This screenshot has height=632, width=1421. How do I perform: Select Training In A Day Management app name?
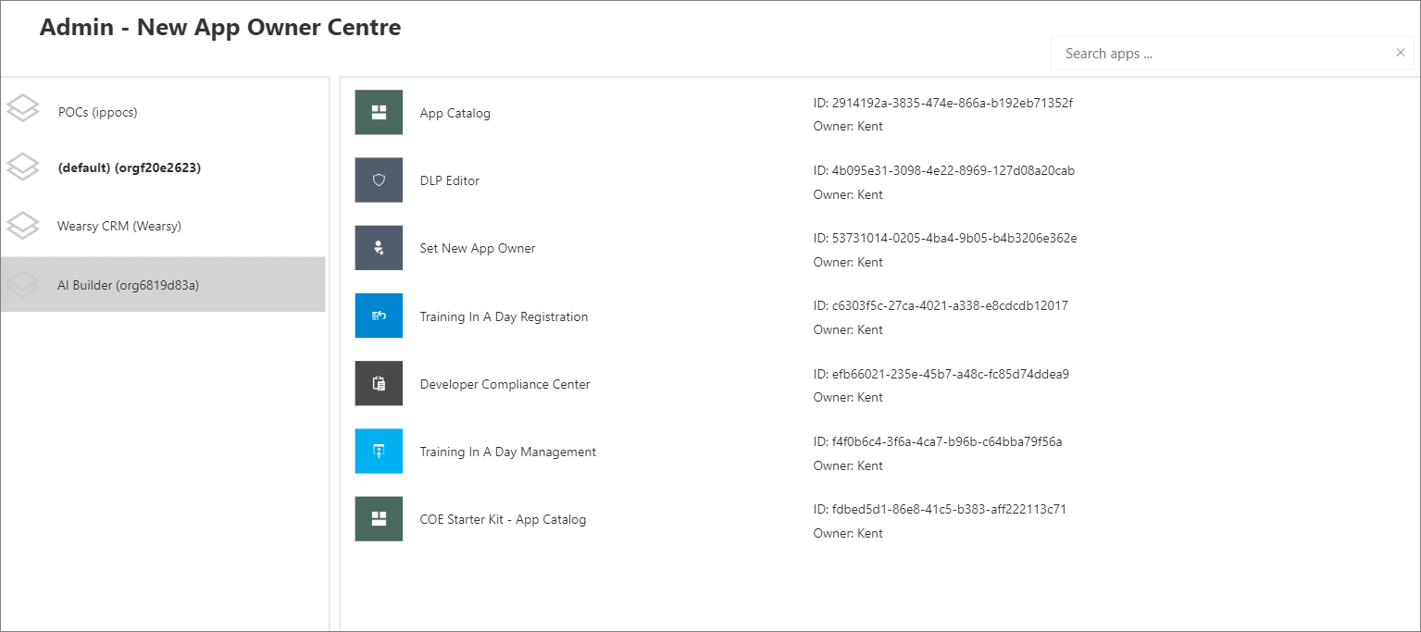click(x=507, y=452)
